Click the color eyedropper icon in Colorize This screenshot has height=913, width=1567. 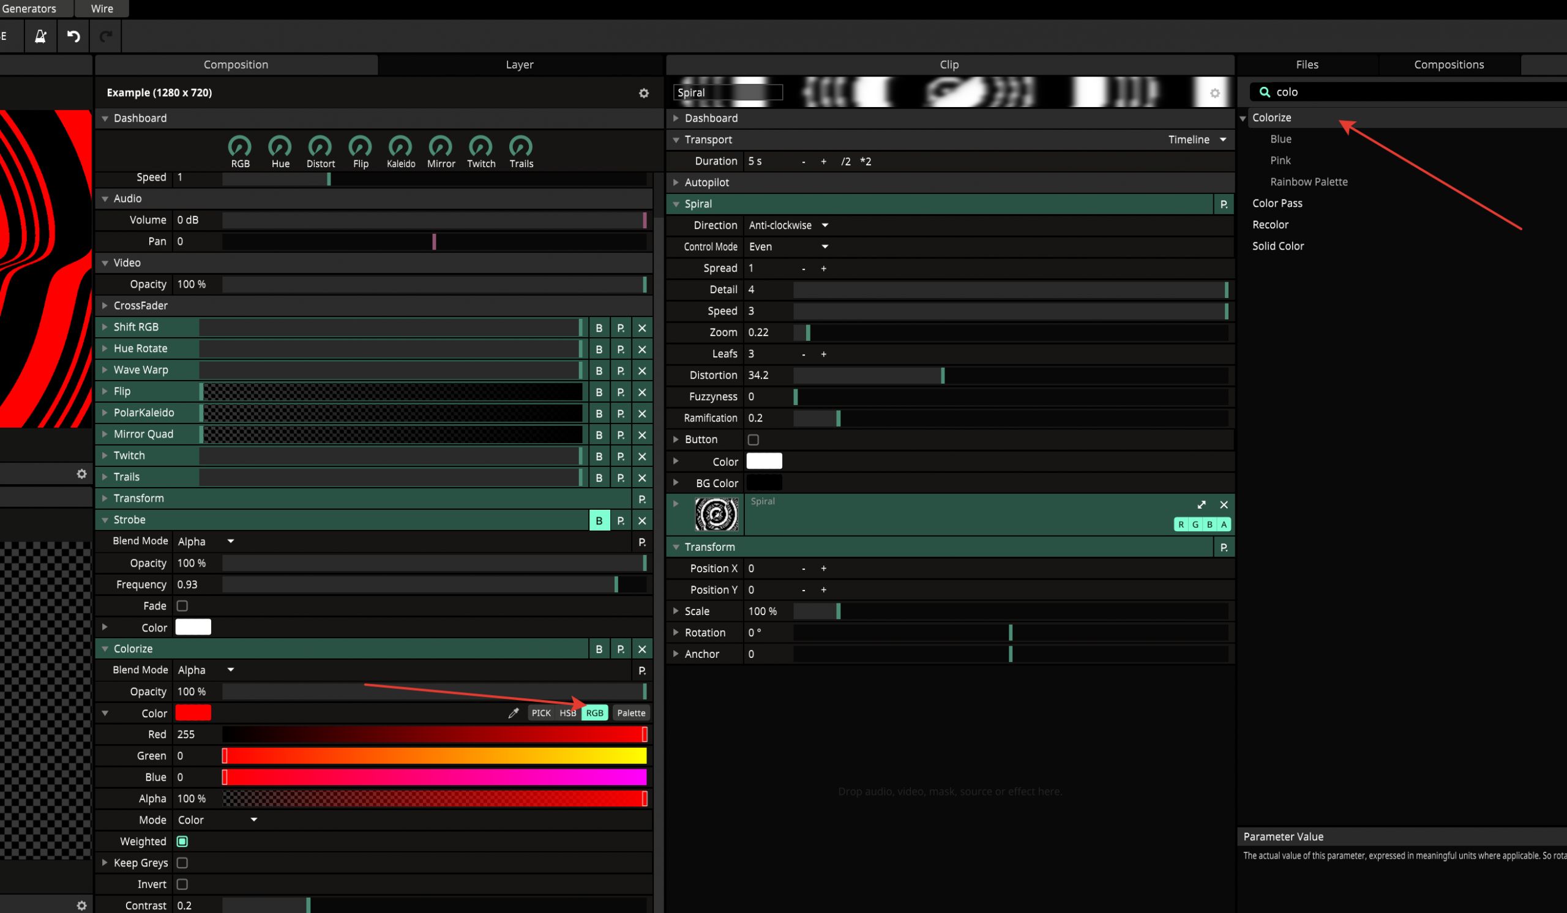(x=514, y=713)
